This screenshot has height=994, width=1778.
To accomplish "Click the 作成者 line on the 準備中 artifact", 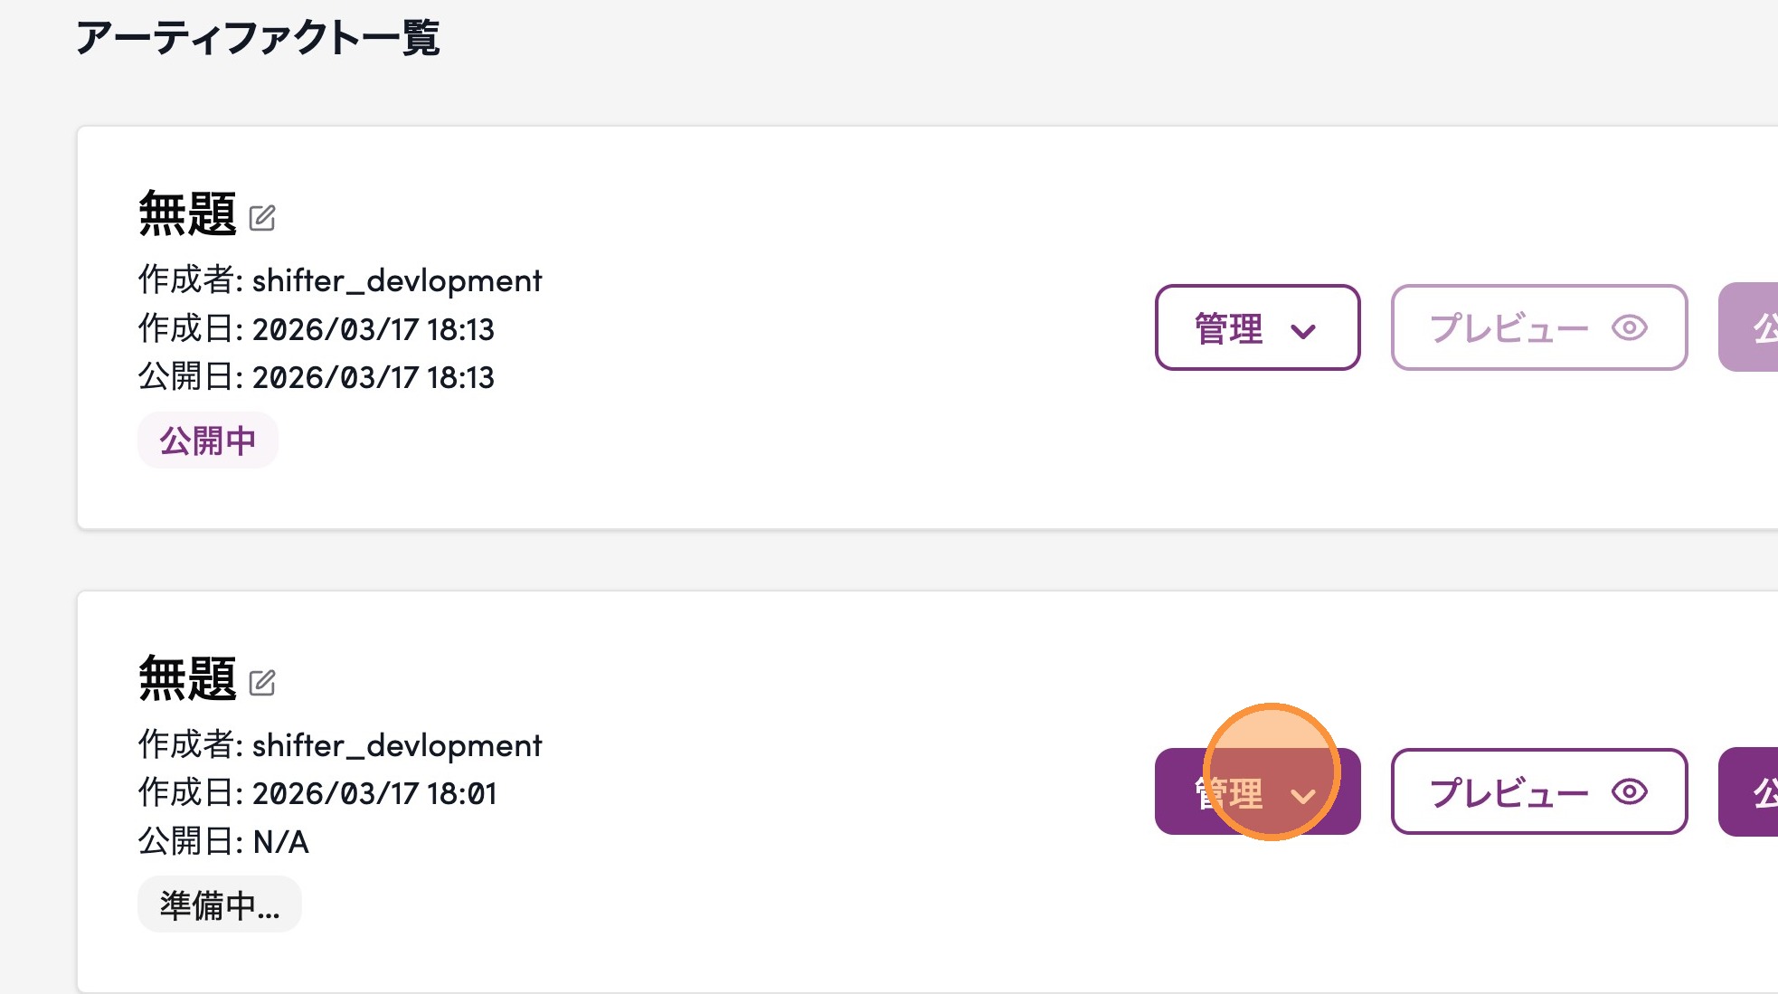I will 339,745.
